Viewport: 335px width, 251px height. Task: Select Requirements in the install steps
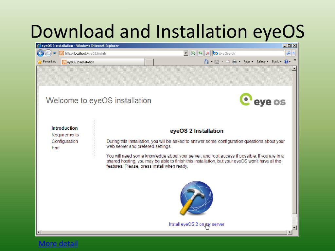coord(65,135)
